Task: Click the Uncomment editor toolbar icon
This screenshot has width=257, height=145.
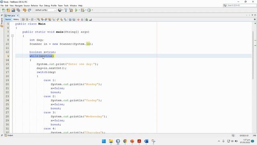Action: [90, 20]
